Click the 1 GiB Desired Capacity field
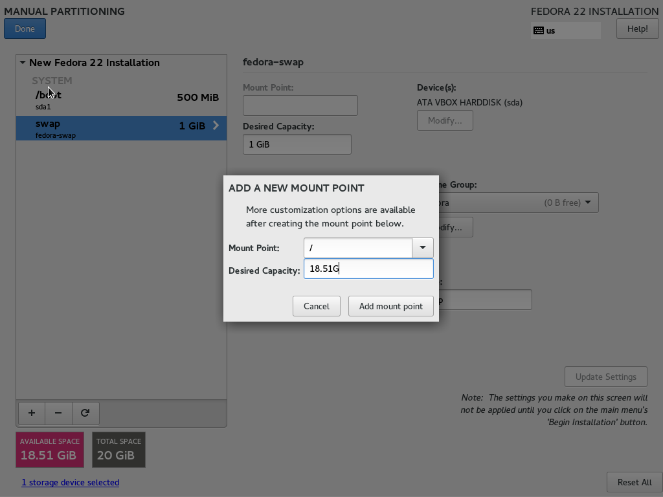Screen dimensions: 663x497 tap(297, 144)
